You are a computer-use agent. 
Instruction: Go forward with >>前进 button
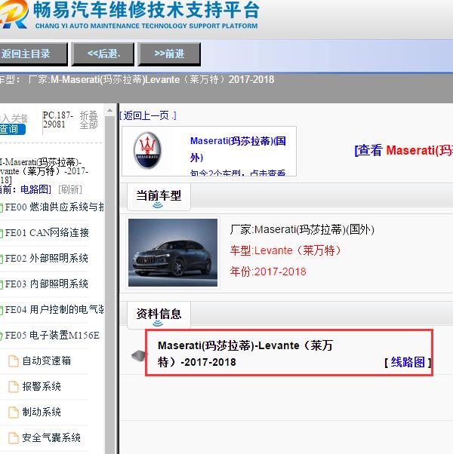(169, 54)
